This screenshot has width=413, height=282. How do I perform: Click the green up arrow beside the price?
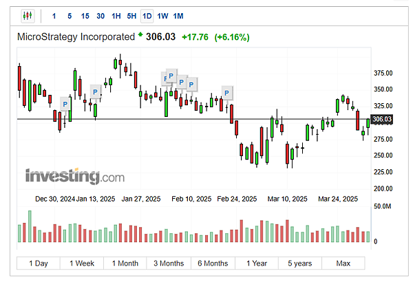click(140, 34)
